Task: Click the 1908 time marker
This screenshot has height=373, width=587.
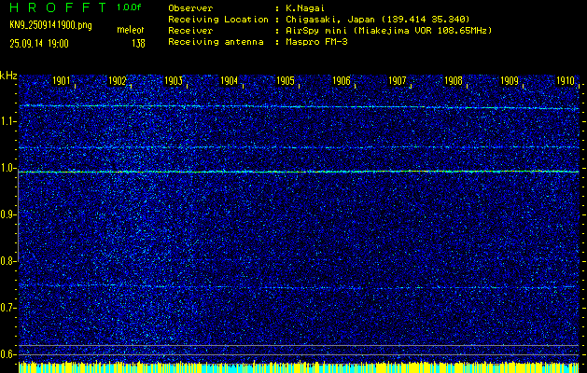Action: point(454,81)
